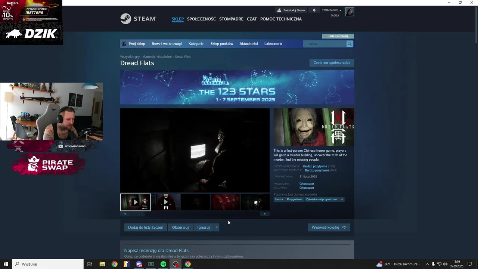Open the Xbox Game Bar taskbar icon

(151, 264)
